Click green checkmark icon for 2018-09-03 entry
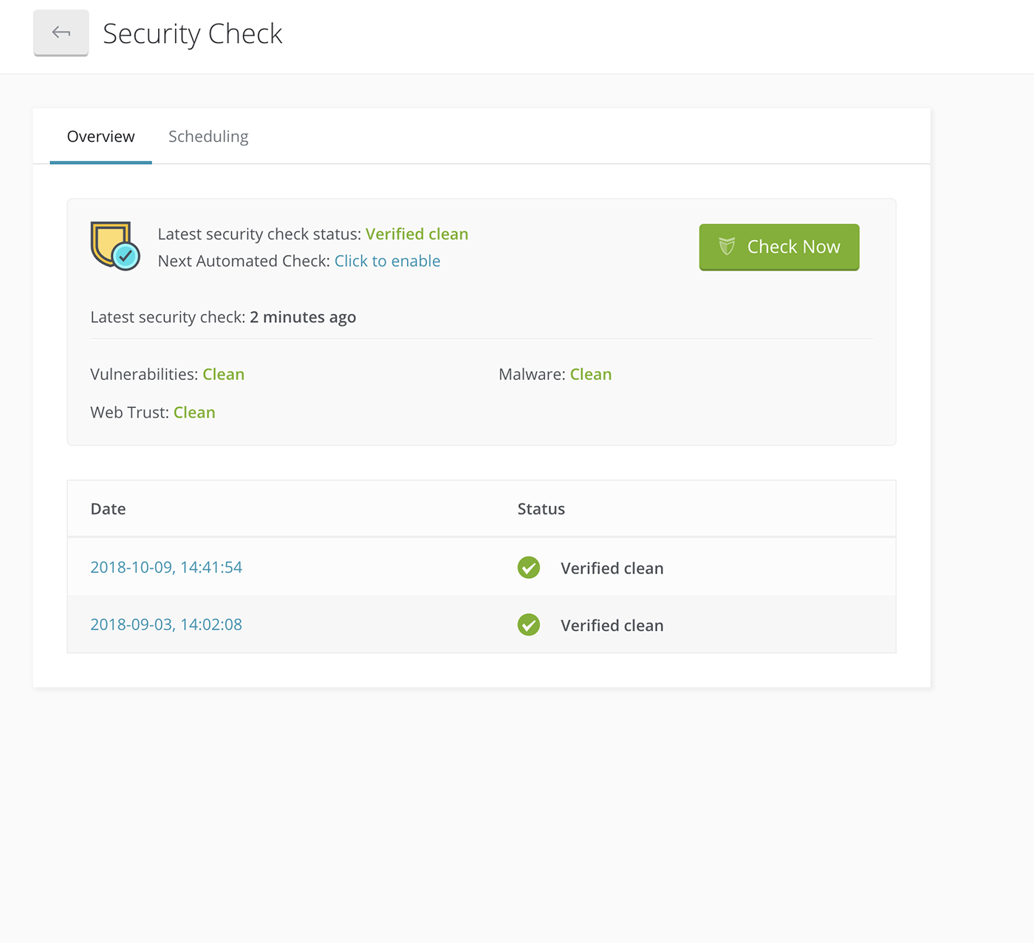The width and height of the screenshot is (1034, 943). (529, 625)
